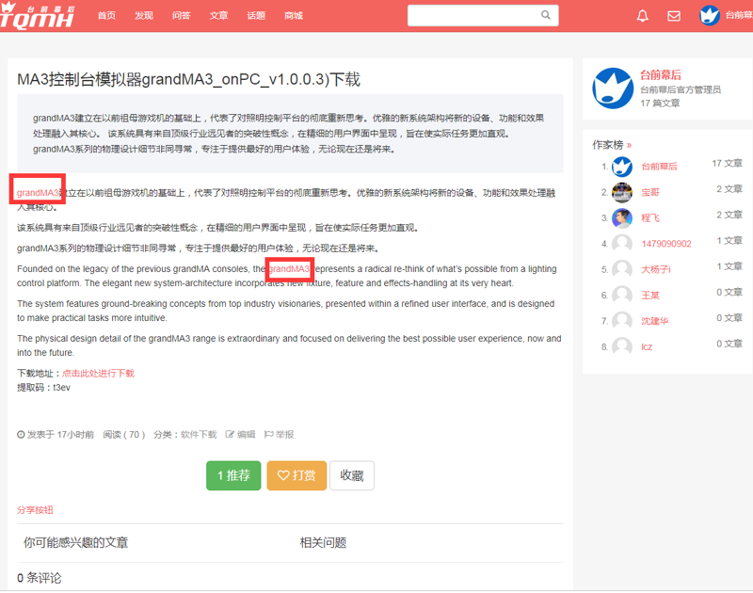Click avatar of author 沈建华
Image resolution: width=753 pixels, height=593 pixels.
click(x=622, y=321)
